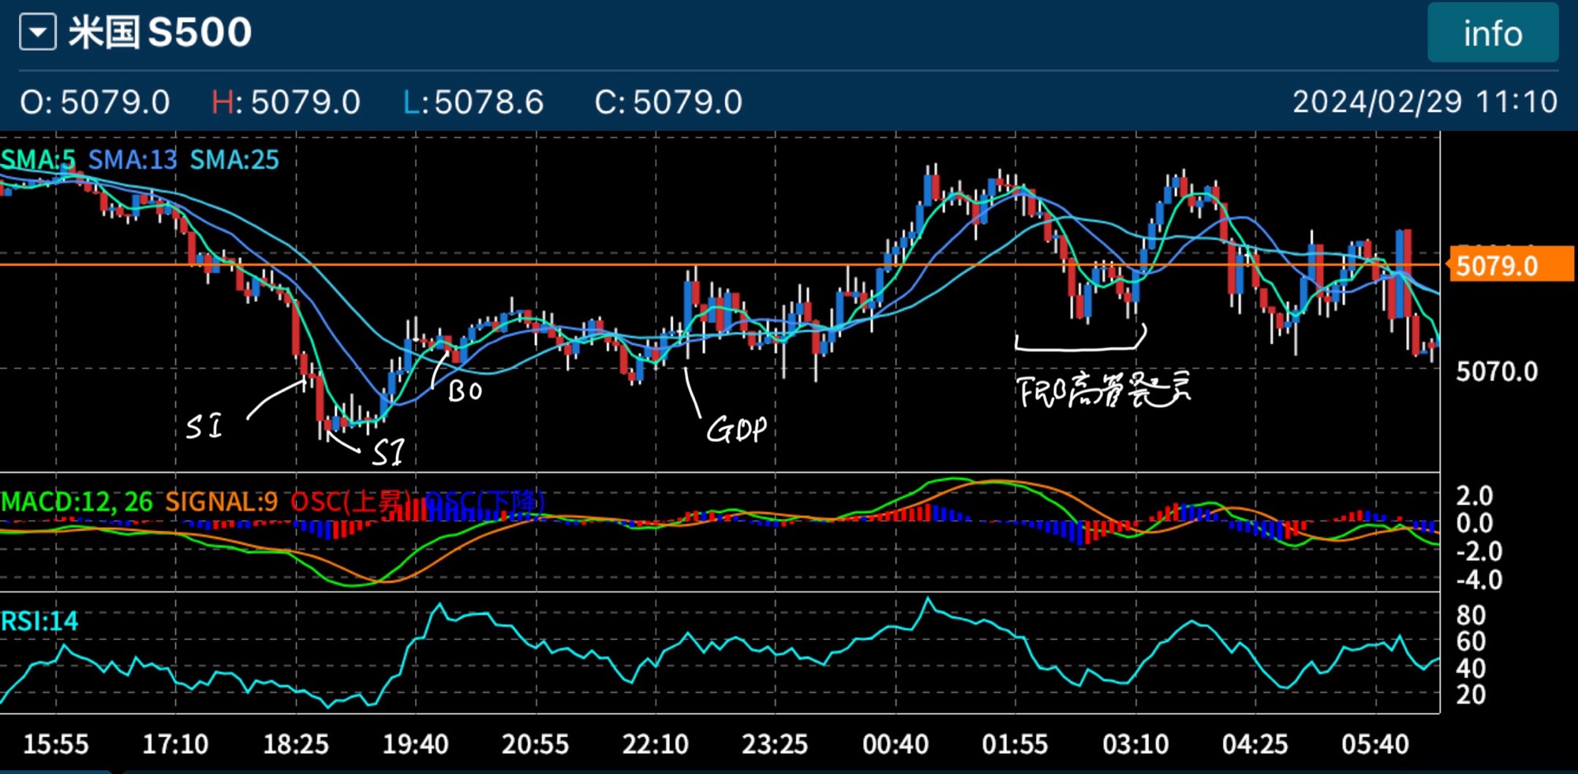This screenshot has width=1578, height=774.
Task: Click the 19:40 time axis label
Action: coord(415,744)
